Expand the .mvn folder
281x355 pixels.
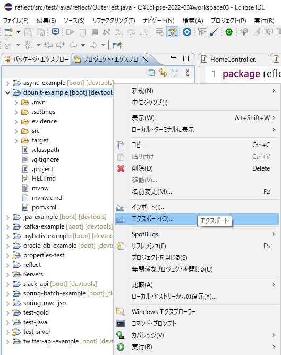(16, 103)
